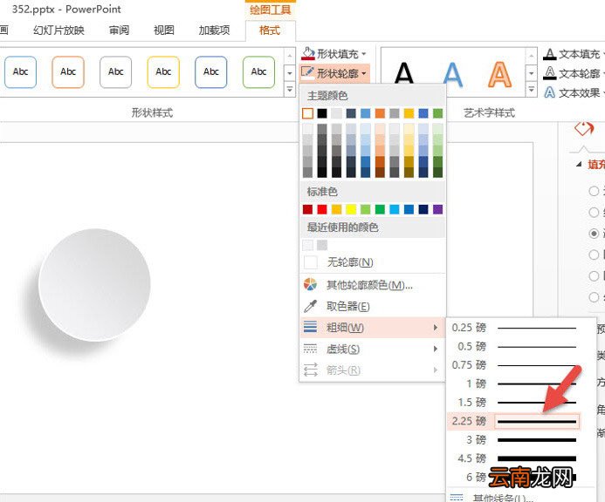Select the second fill radio button

(x=594, y=213)
